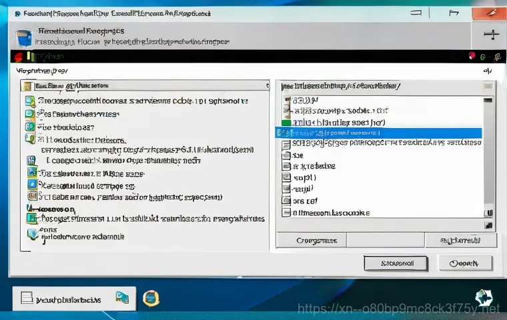This screenshot has width=507, height=320.
Task: Click the blue bucket icon in the dialog header
Action: click(24, 38)
